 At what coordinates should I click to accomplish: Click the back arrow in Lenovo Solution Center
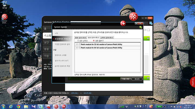pyautogui.click(x=145, y=30)
